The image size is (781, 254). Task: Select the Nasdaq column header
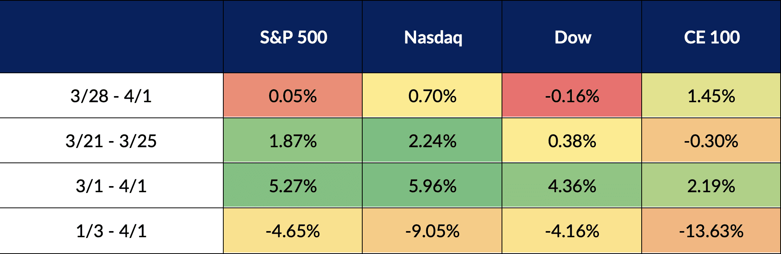click(x=433, y=37)
